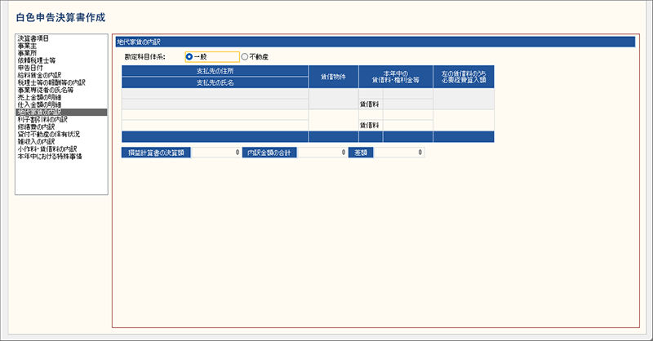This screenshot has width=653, height=341.
Task: Open 決算書項目 in the left list
Action: [x=33, y=38]
